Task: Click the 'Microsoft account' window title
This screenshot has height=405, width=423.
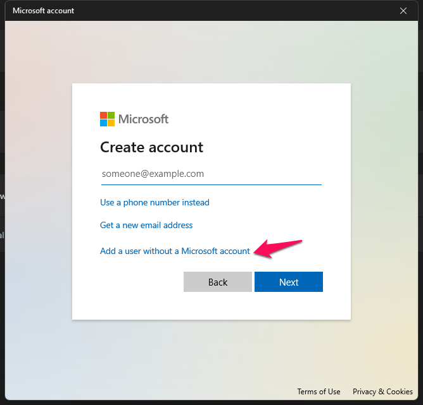Action: [43, 11]
